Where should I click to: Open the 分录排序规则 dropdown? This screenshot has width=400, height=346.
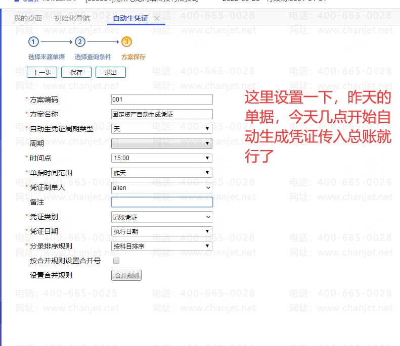coord(161,246)
